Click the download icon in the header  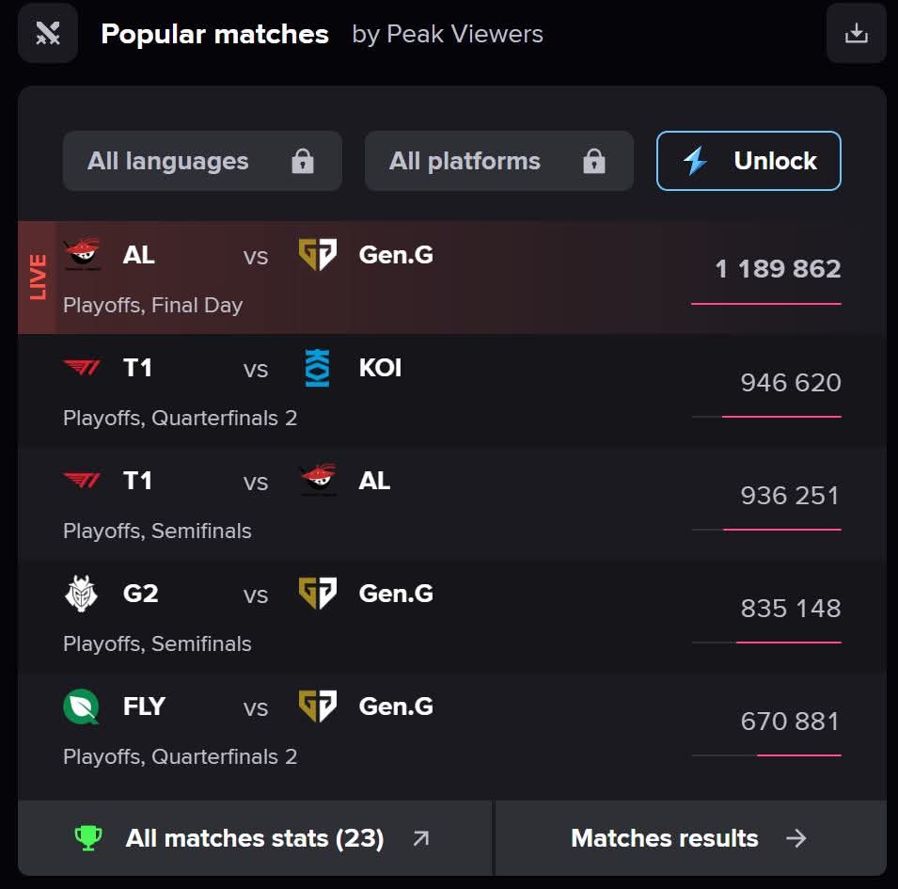coord(856,34)
